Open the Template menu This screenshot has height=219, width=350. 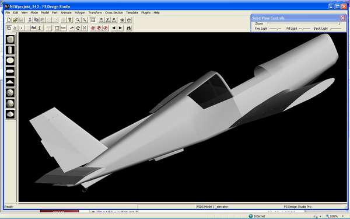[x=132, y=13]
